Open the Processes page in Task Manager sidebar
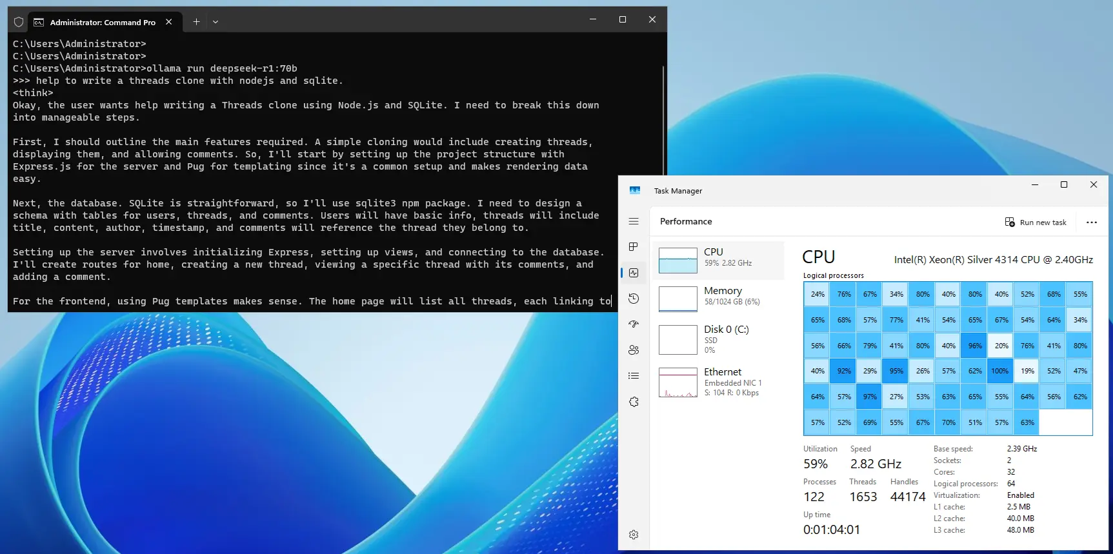This screenshot has width=1113, height=554. coord(634,247)
